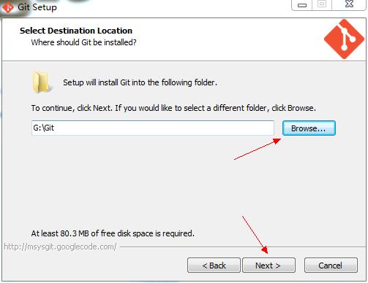Proceed with the Next button
Viewport: 368px width, 283px height.
pyautogui.click(x=269, y=265)
